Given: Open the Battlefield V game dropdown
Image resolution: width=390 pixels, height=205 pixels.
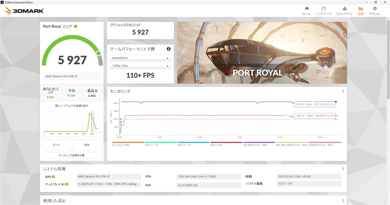Looking at the screenshot, I should point(140,58).
